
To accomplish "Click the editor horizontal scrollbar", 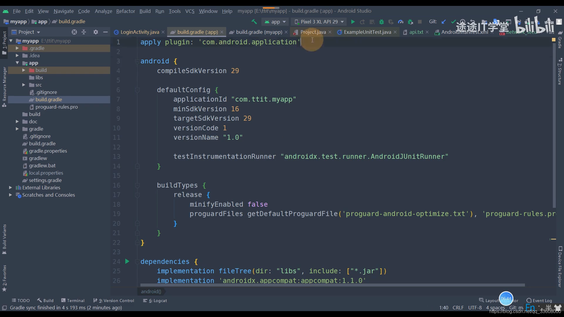I will tap(332, 285).
